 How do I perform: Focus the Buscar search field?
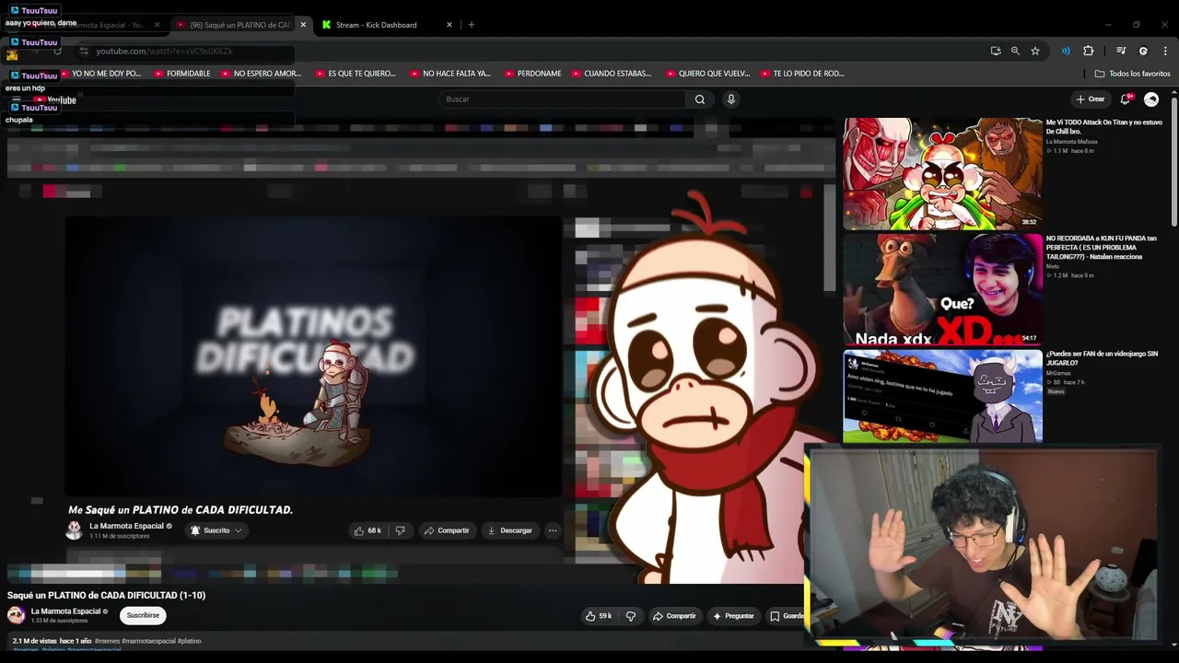(x=562, y=99)
